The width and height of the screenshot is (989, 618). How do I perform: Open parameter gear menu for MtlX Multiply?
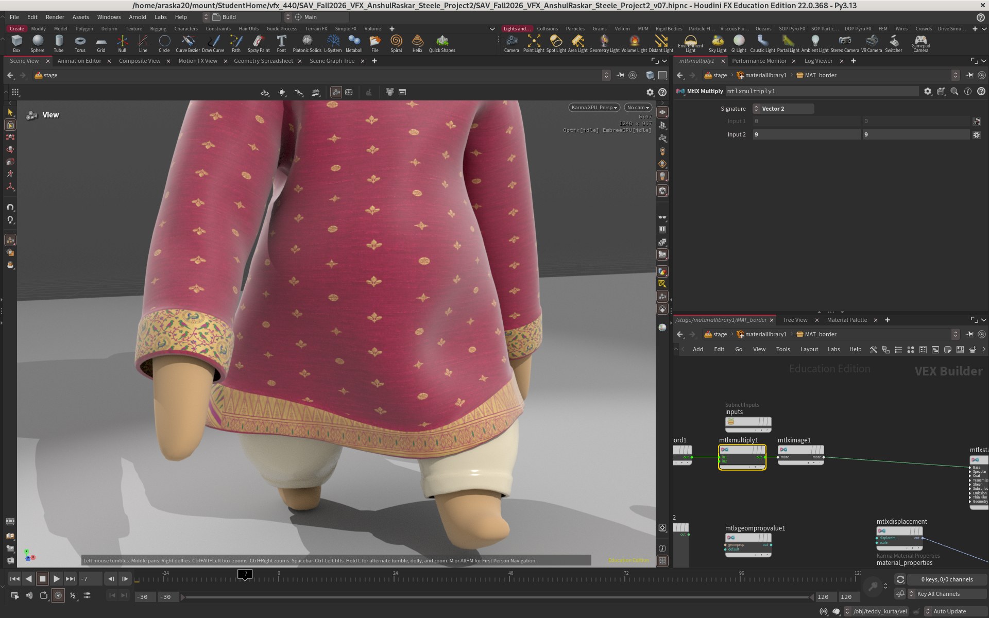pos(928,91)
